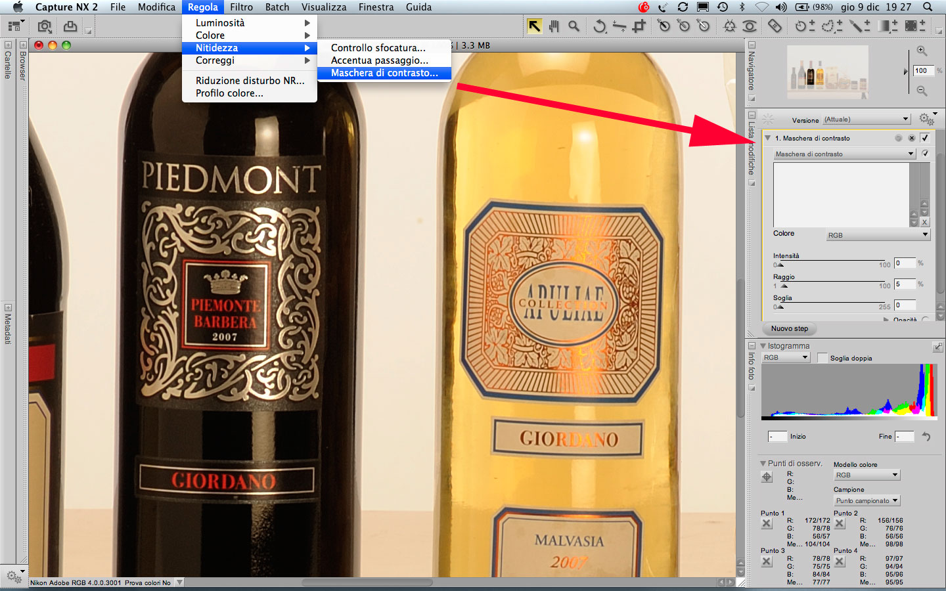Collapse the Istogramma section
Screen dimensions: 946x591
763,346
